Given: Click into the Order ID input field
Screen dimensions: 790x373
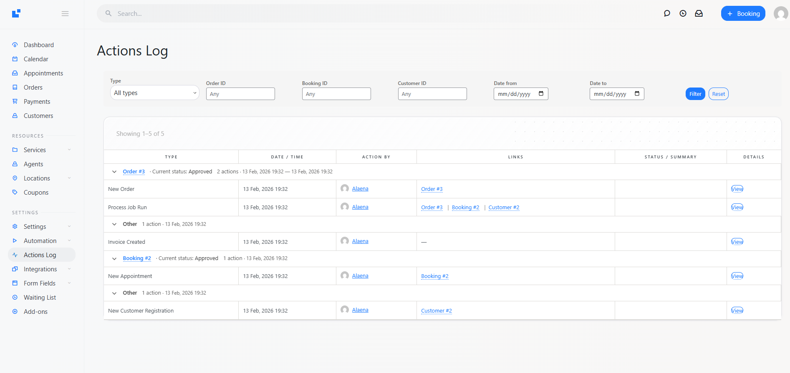Looking at the screenshot, I should pyautogui.click(x=240, y=94).
